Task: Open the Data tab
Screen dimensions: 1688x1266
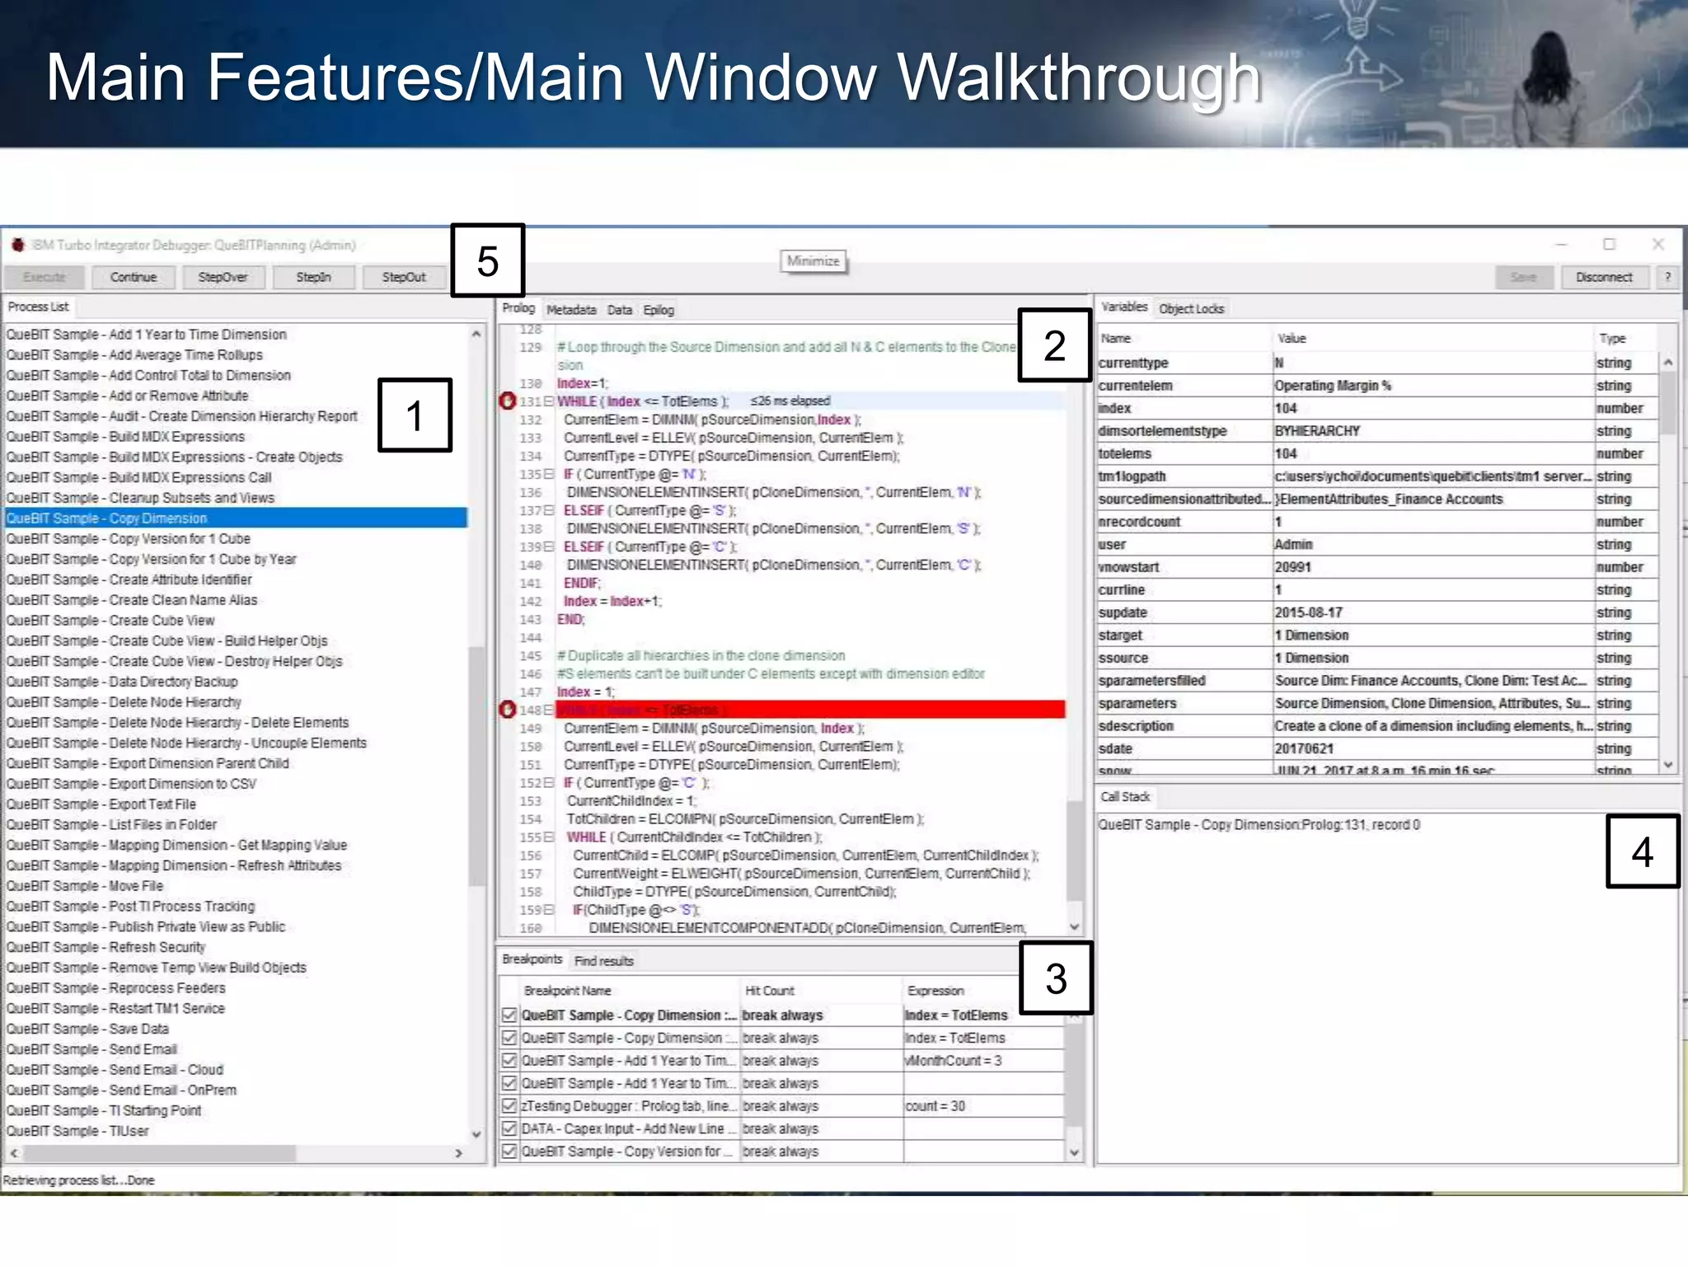Action: pos(620,310)
